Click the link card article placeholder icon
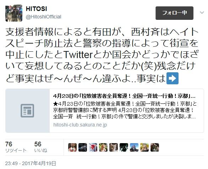This screenshot has width=208, height=169. (27, 111)
